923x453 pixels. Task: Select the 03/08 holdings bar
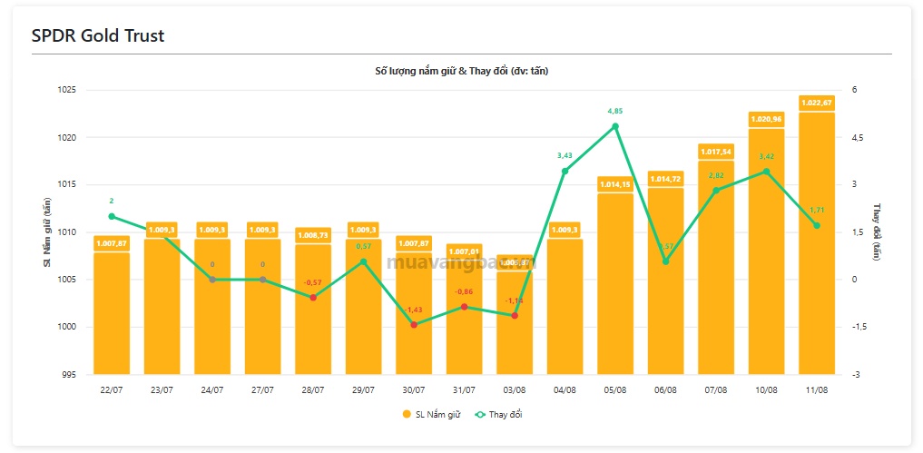515,323
